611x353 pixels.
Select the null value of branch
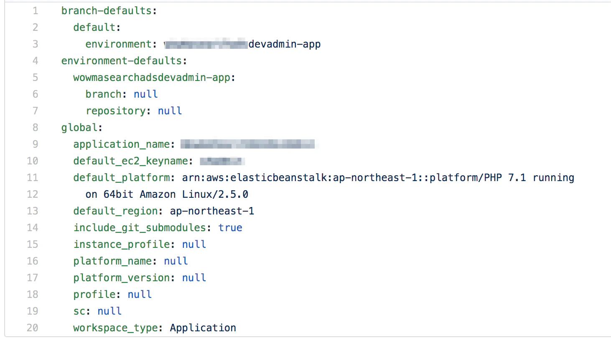(146, 94)
